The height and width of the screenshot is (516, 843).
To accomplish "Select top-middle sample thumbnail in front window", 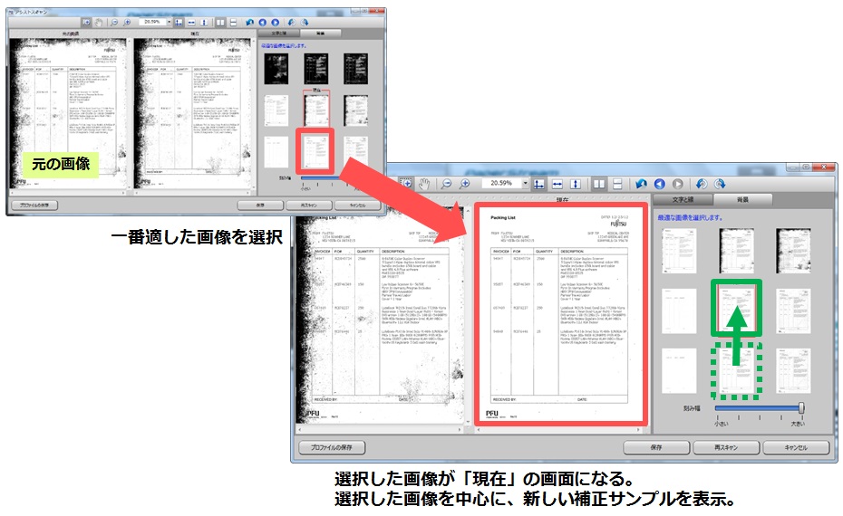I will 736,251.
